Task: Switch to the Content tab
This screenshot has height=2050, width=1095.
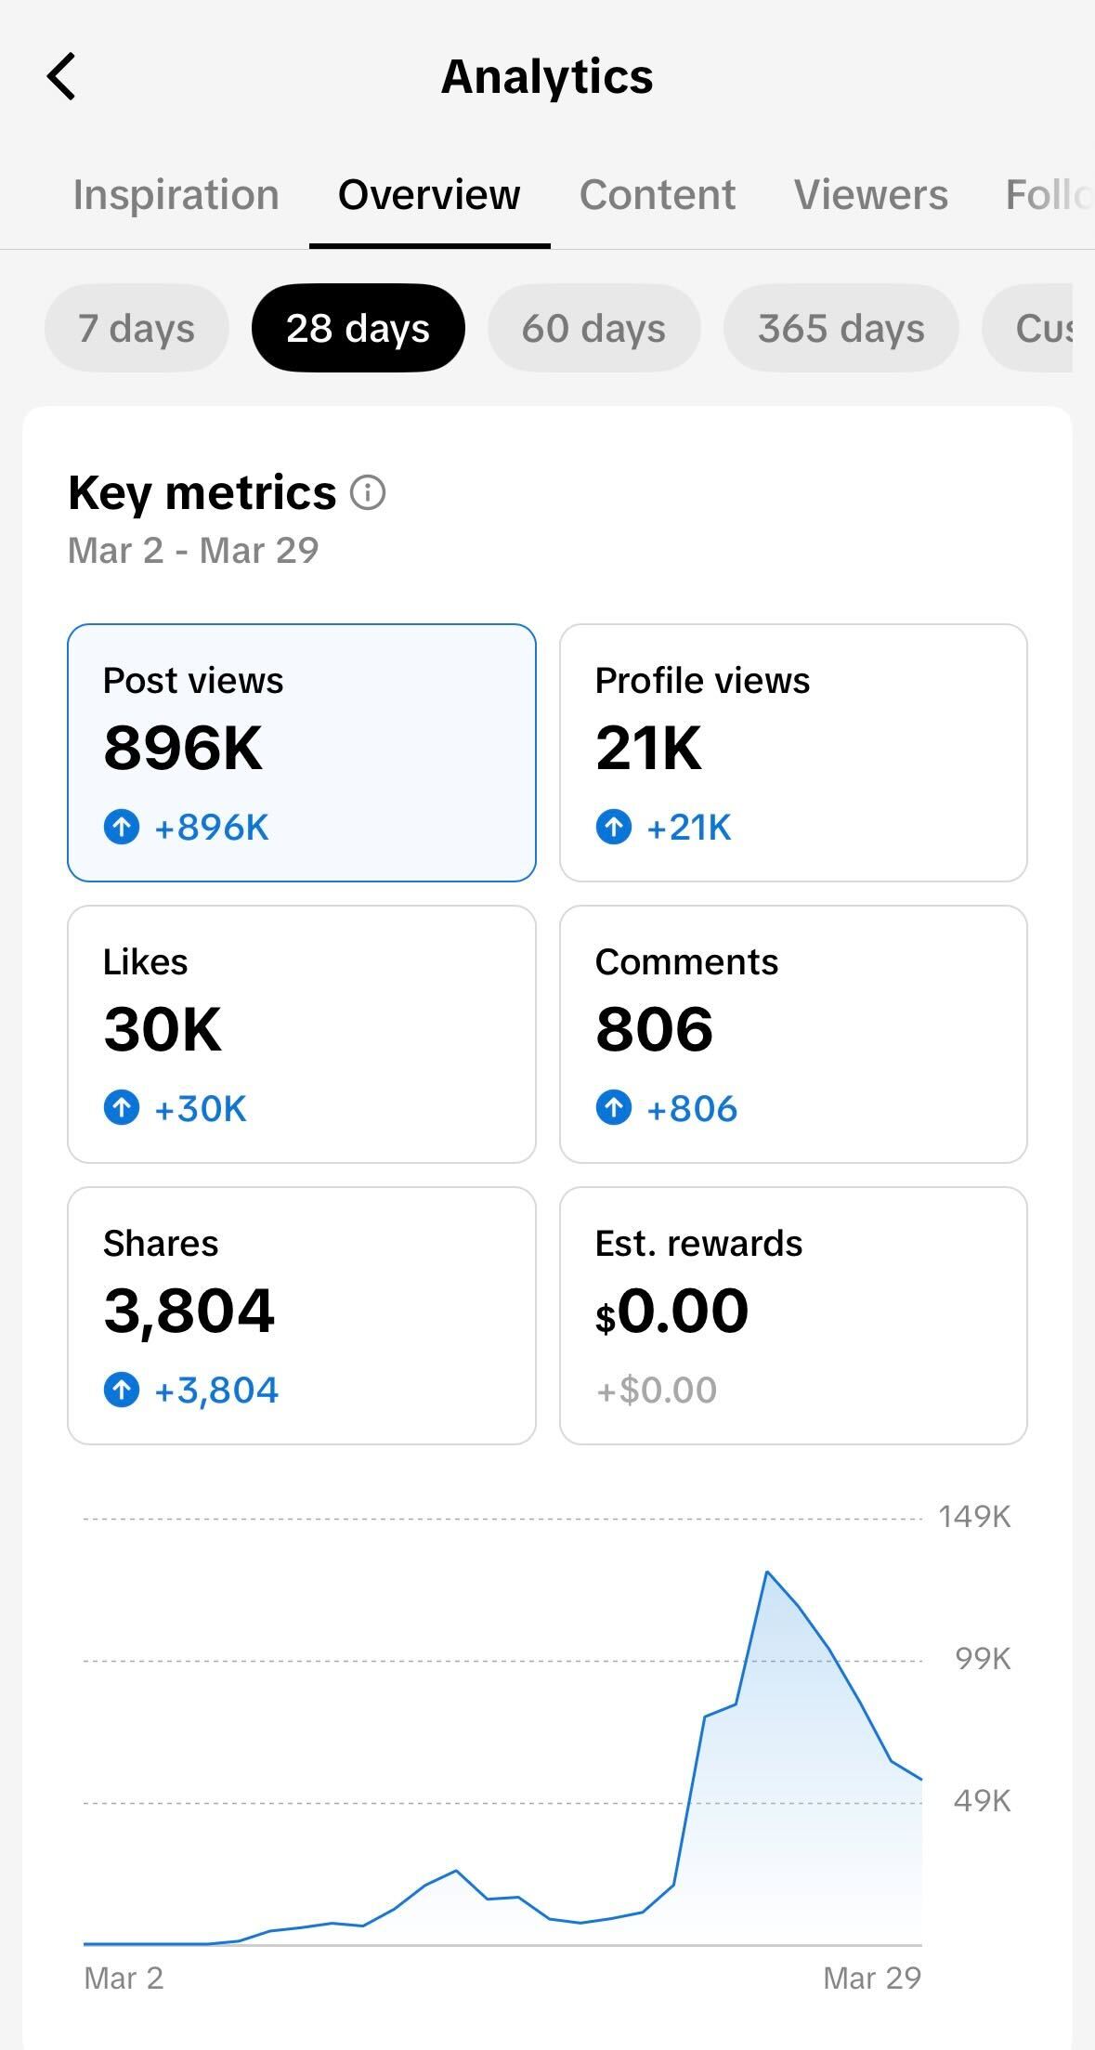Action: (x=657, y=195)
